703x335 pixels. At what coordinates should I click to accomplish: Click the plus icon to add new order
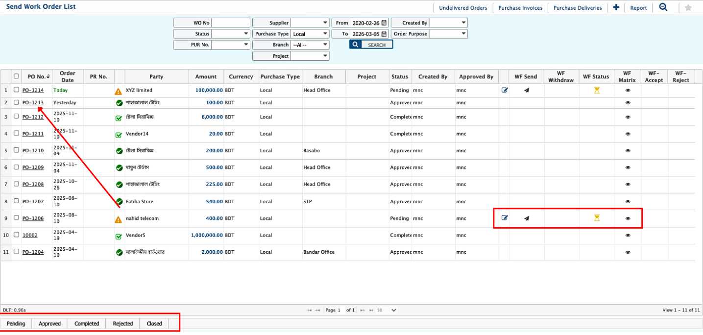click(x=616, y=7)
